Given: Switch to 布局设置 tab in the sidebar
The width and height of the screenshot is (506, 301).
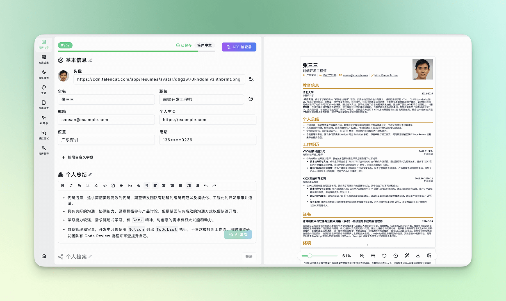Looking at the screenshot, I should (x=44, y=59).
